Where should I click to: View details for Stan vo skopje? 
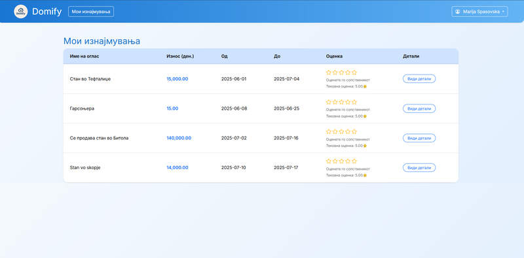(x=419, y=168)
